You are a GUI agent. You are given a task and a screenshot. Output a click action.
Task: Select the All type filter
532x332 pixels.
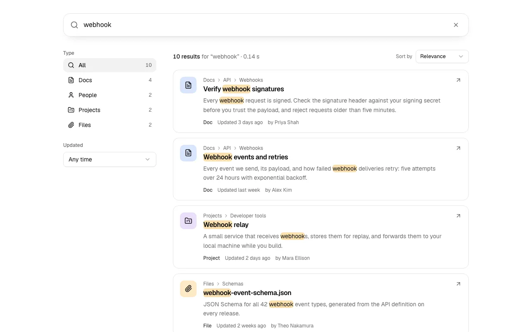(110, 65)
